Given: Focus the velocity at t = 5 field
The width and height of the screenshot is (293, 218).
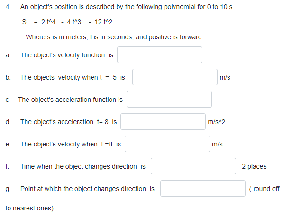Looking at the screenshot, I should (174, 77).
